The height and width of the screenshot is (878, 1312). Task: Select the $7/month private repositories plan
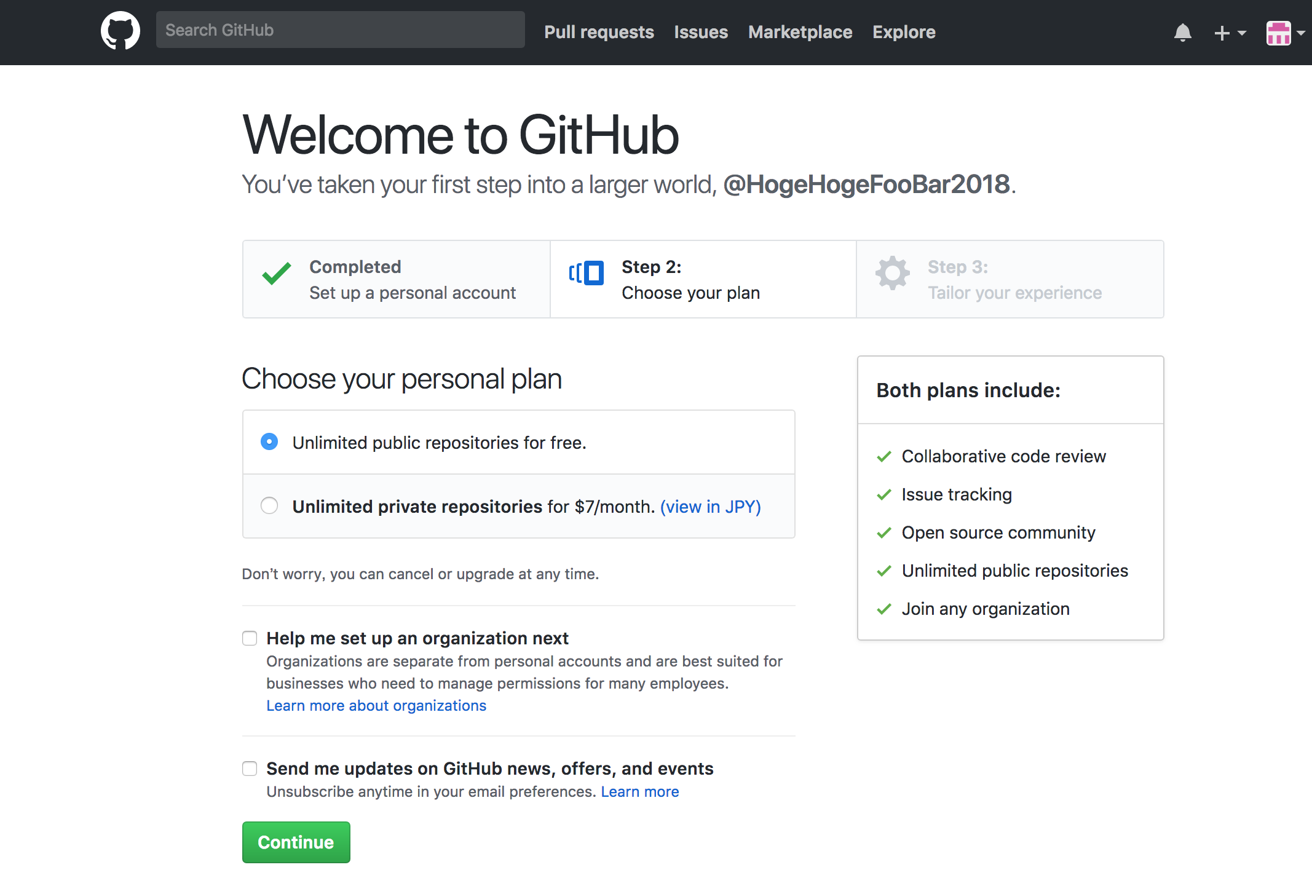269,505
